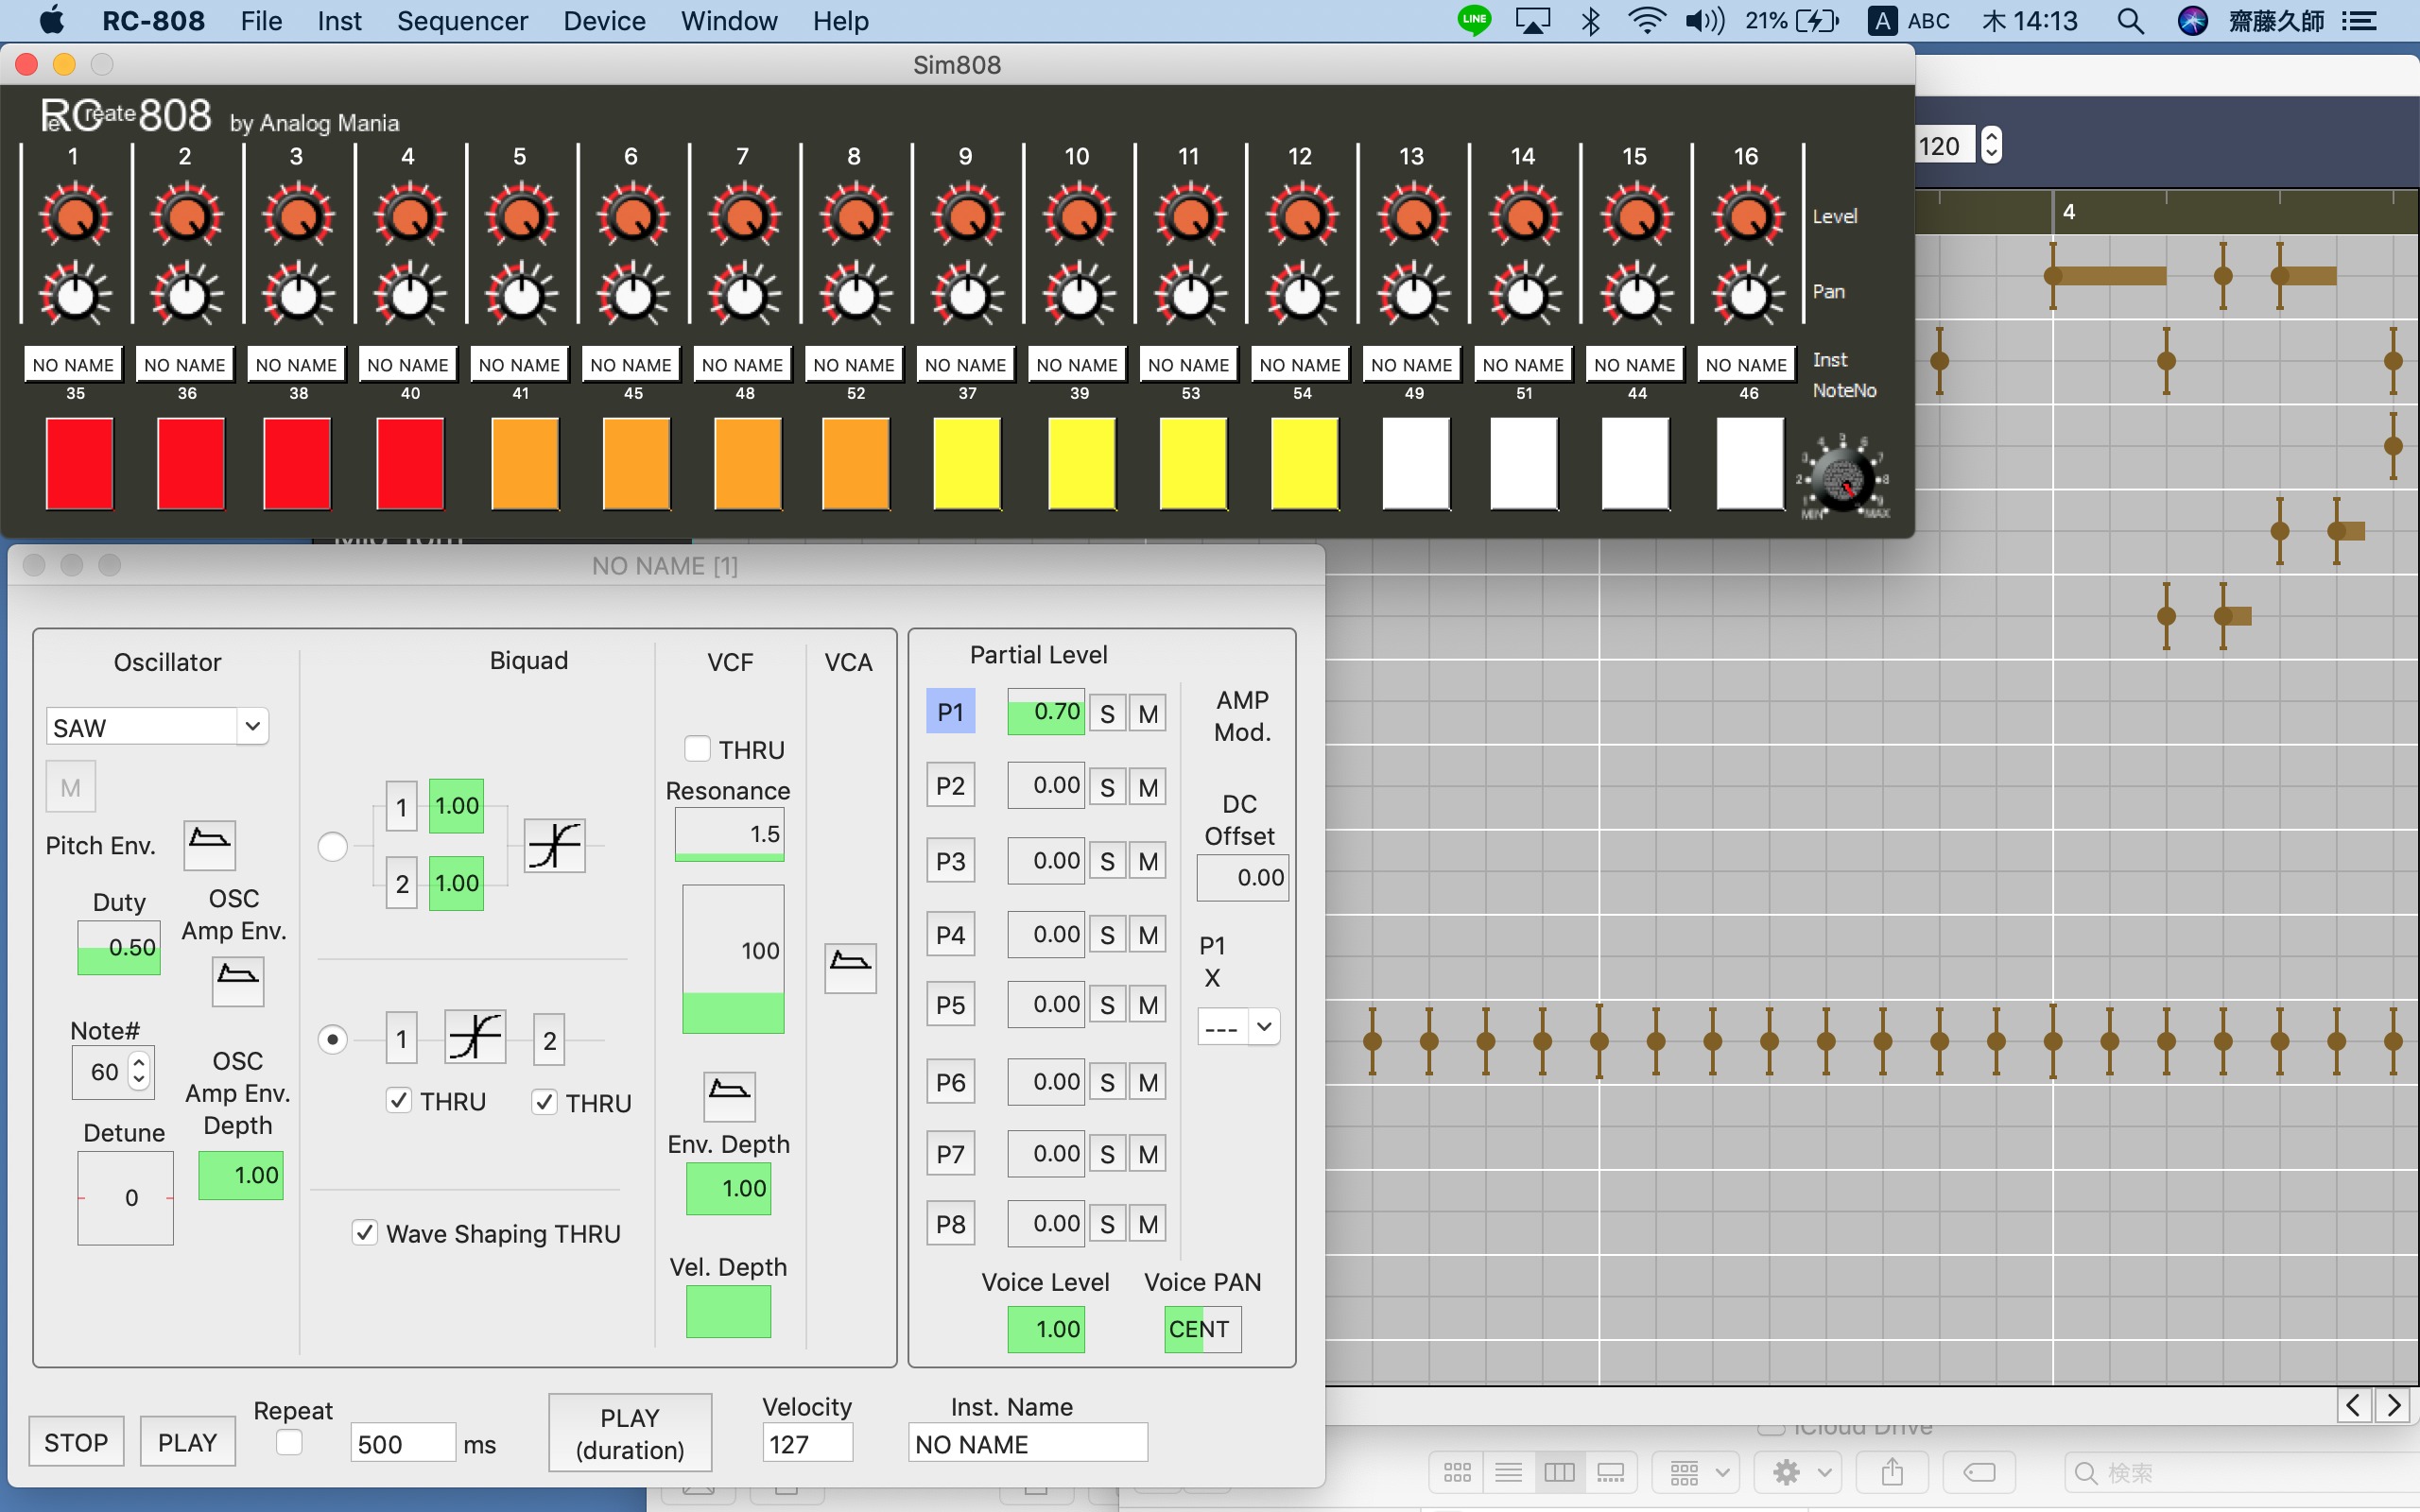
Task: Open the Wi-Fi status menu icon
Action: (1646, 21)
